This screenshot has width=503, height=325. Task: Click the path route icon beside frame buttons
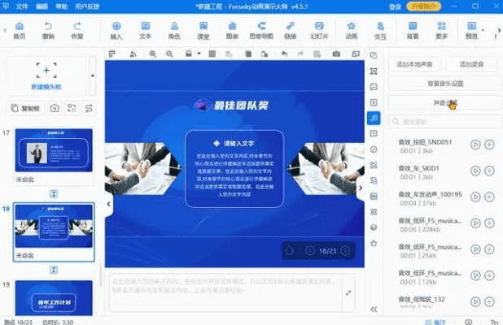pos(89,108)
